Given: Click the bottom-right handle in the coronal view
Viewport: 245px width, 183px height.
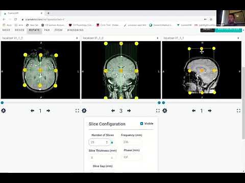Looking at the screenshot, I should (136, 98).
